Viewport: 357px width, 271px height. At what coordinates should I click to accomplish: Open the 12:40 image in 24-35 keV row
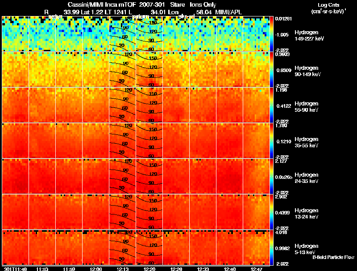pos(229,176)
